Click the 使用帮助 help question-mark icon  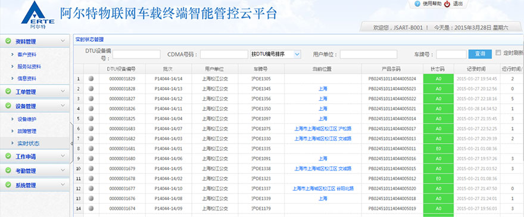pyautogui.click(x=417, y=4)
